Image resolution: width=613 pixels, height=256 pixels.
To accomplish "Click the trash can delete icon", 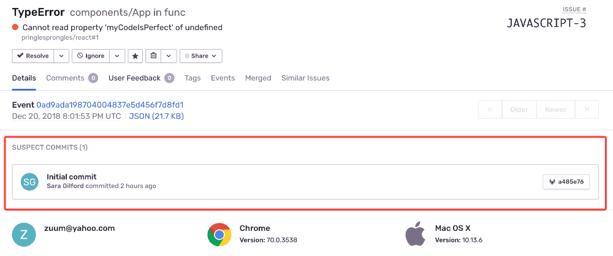I will [x=153, y=56].
